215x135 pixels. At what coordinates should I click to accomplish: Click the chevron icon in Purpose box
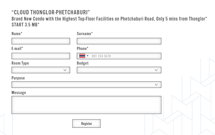156,85
